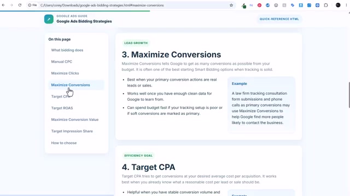Go back to the previous page
This screenshot has height=196, width=350.
coord(3,5)
